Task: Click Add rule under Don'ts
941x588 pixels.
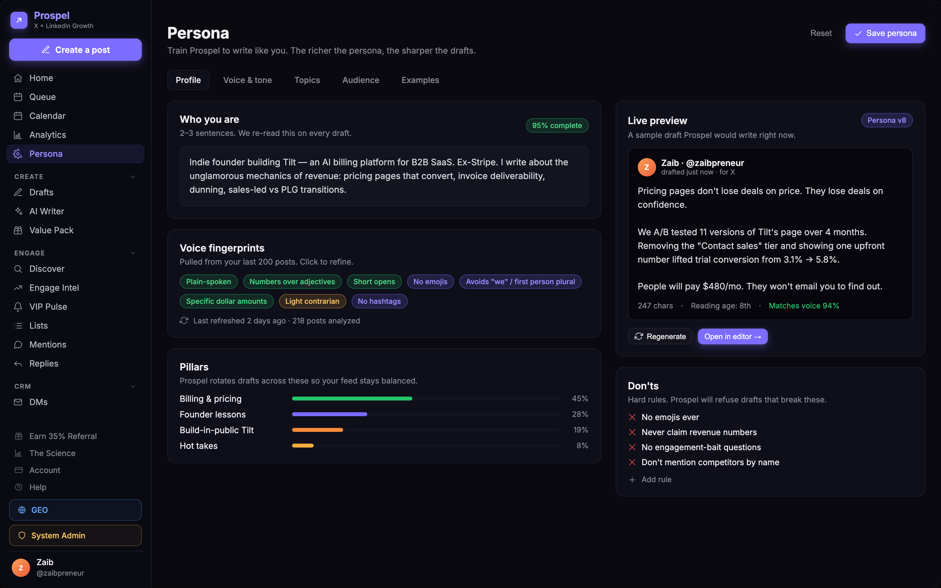Action: [x=650, y=480]
